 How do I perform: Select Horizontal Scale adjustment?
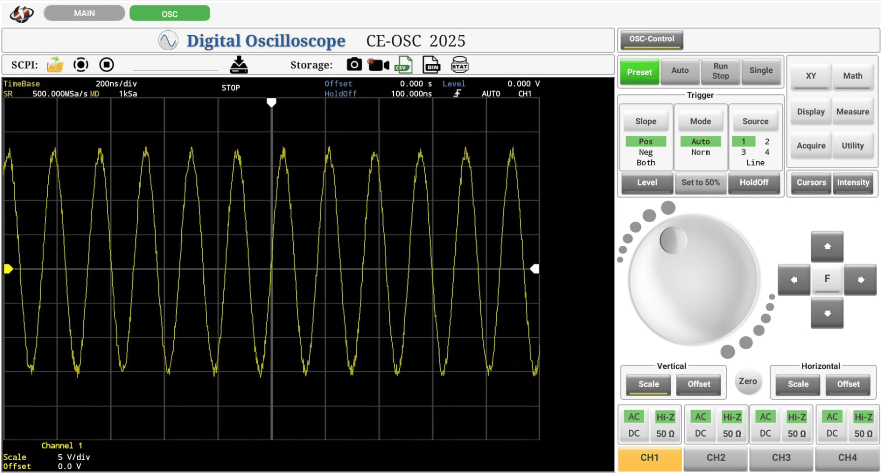click(798, 385)
